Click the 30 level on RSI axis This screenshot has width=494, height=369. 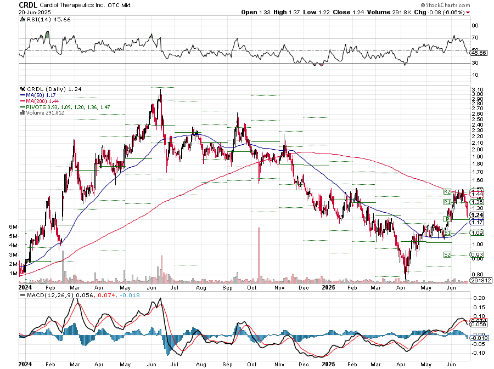pyautogui.click(x=475, y=63)
